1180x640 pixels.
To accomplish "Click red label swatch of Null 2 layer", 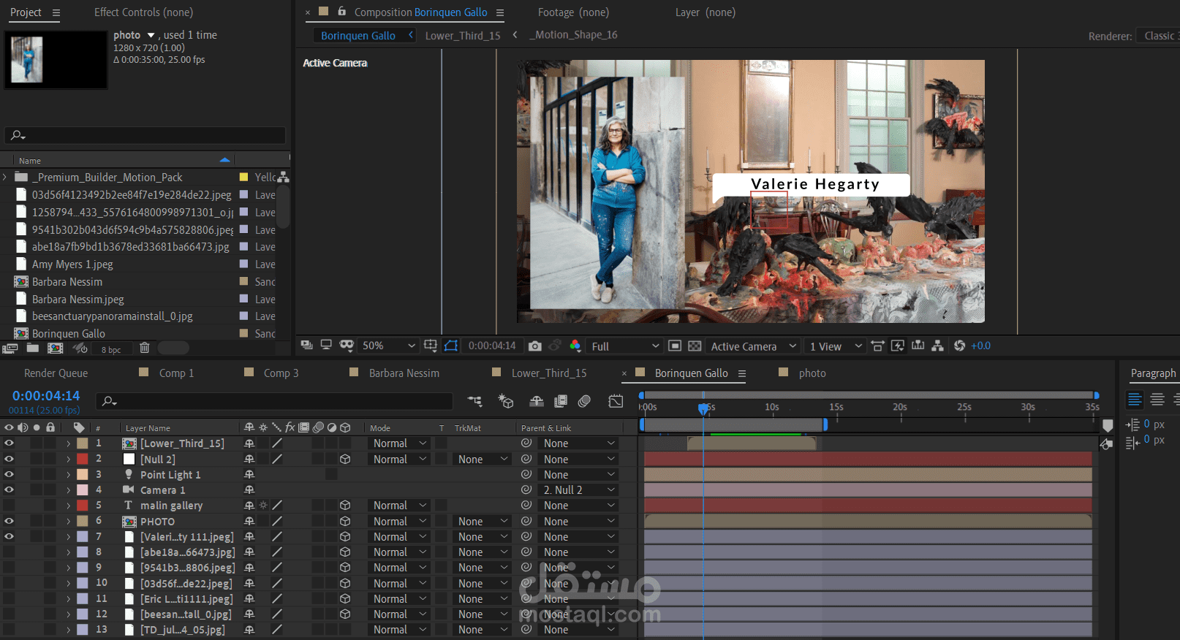I will point(83,459).
